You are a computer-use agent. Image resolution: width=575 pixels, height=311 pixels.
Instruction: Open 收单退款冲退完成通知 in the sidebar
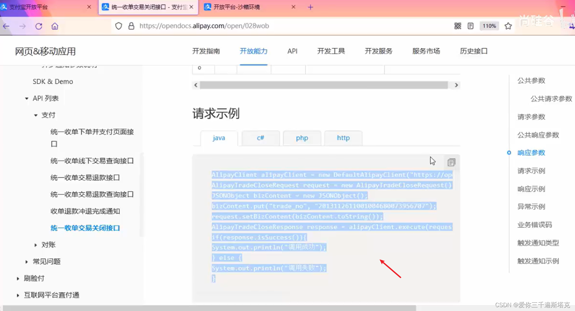pyautogui.click(x=85, y=211)
